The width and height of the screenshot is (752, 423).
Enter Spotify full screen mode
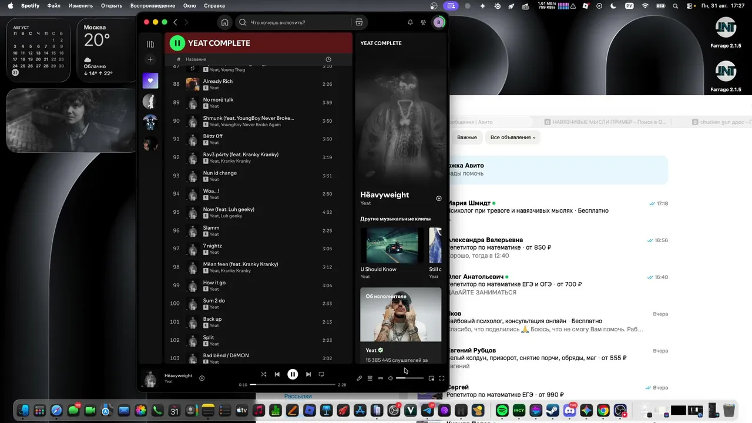442,378
